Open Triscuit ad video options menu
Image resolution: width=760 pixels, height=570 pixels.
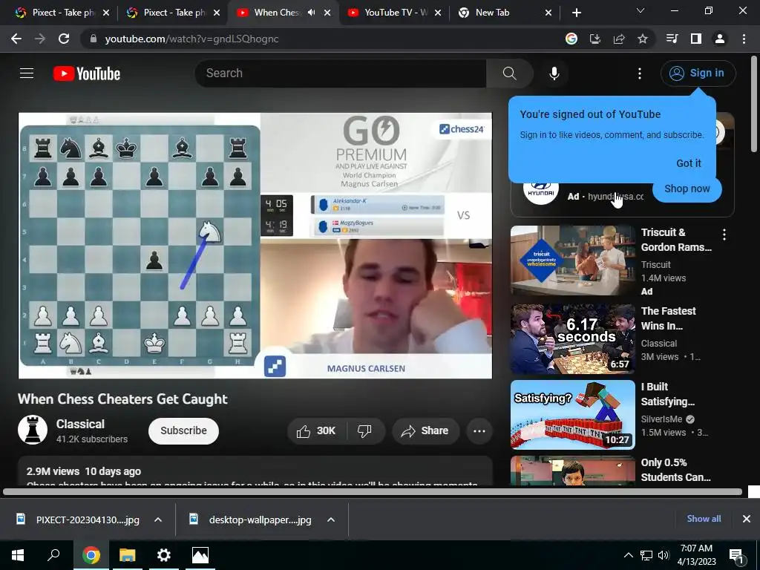724,235
